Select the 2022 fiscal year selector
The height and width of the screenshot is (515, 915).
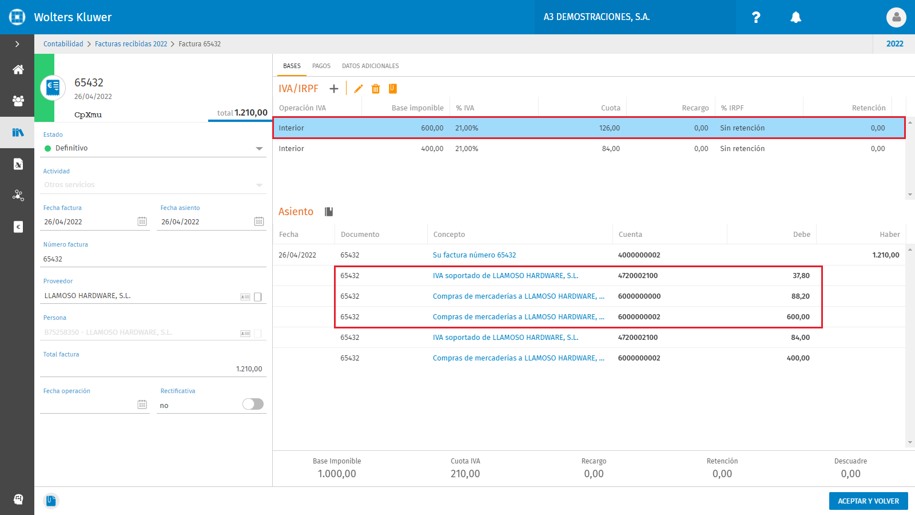(x=894, y=44)
